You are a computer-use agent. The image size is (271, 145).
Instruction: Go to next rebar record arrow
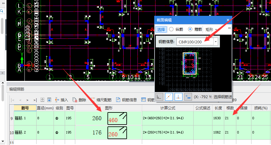coord(27,100)
